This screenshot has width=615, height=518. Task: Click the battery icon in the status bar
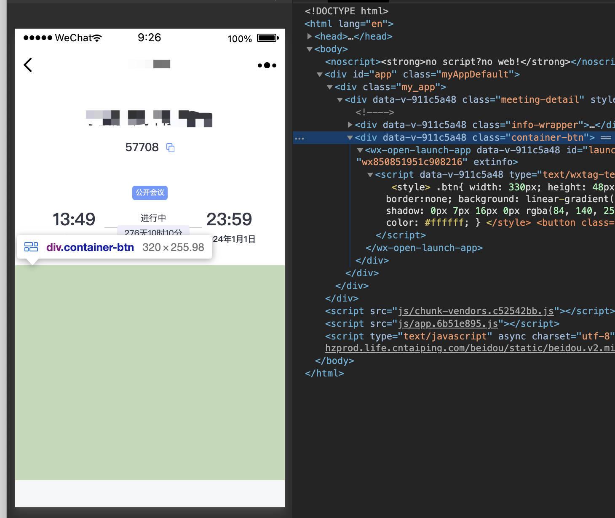pyautogui.click(x=268, y=38)
